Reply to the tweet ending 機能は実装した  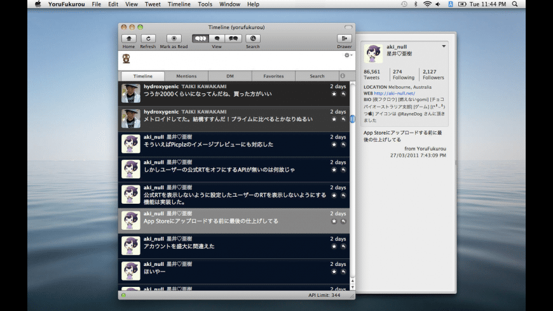[343, 195]
